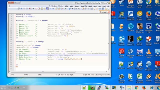Select the config.php document tab
Screen dimensions: 160x90
pyautogui.click(x=104, y=12)
